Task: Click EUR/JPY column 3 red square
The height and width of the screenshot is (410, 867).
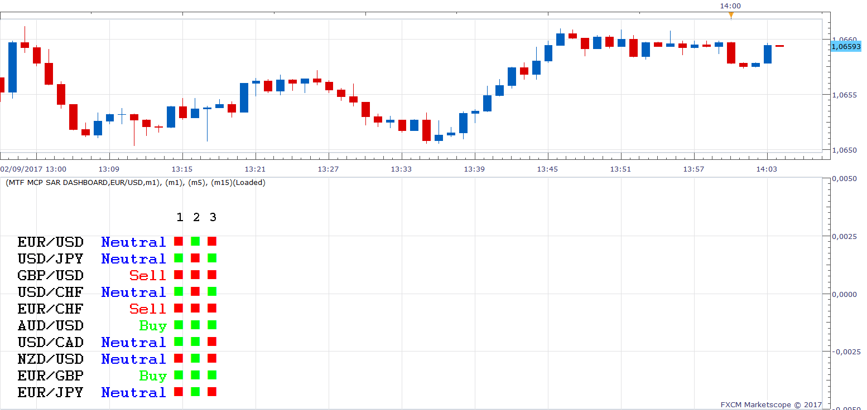Action: click(x=212, y=392)
